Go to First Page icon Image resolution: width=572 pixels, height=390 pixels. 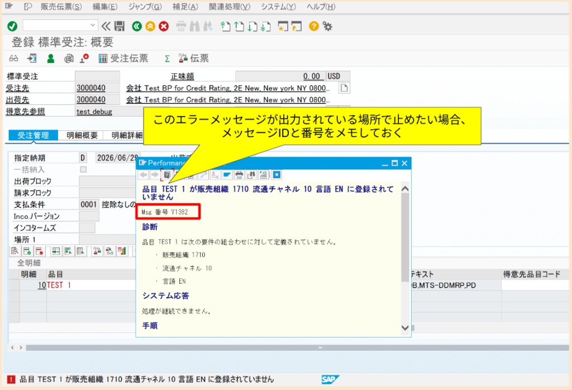pos(226,26)
